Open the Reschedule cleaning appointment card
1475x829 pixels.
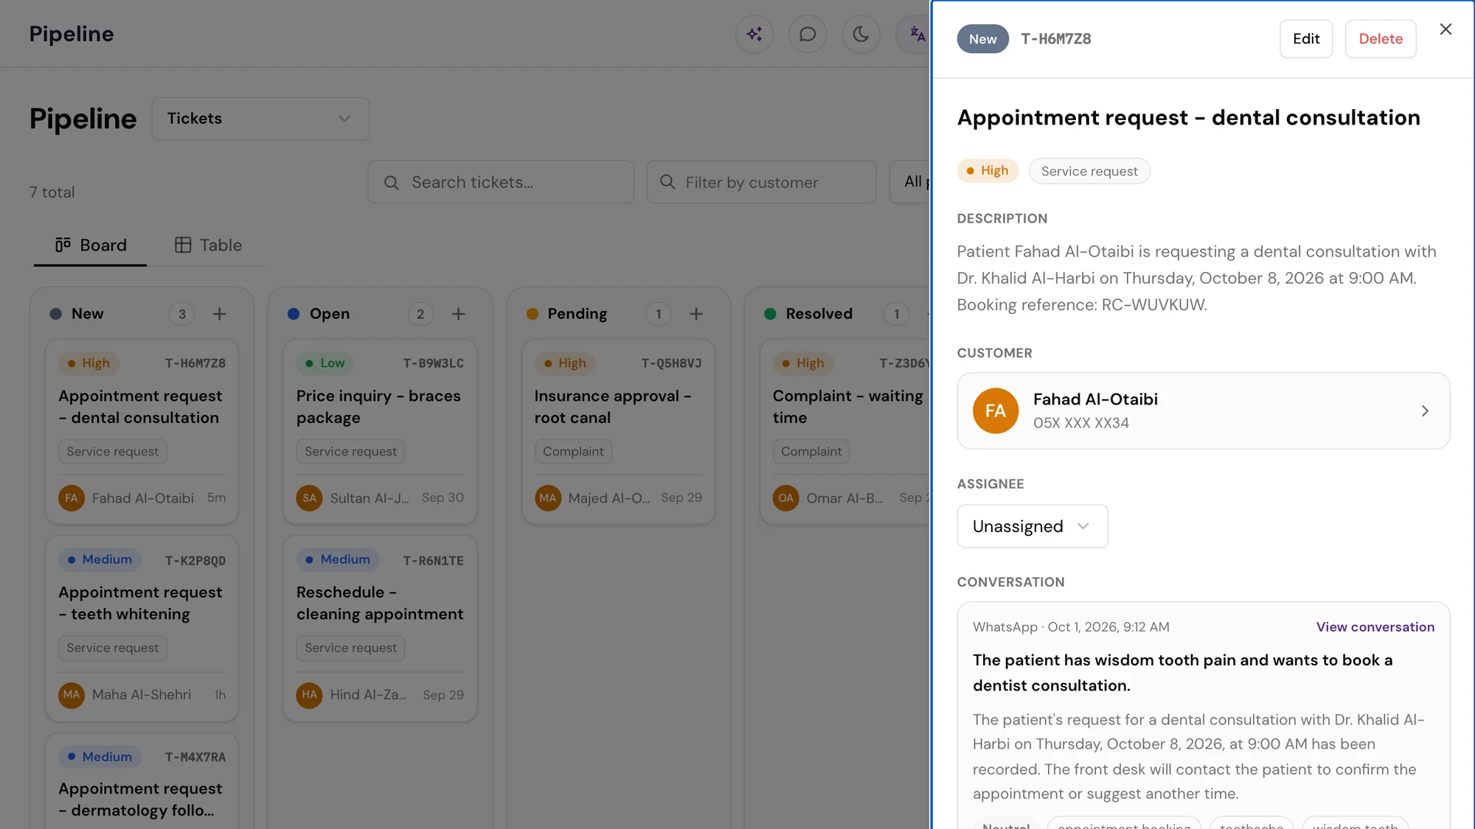click(x=380, y=629)
